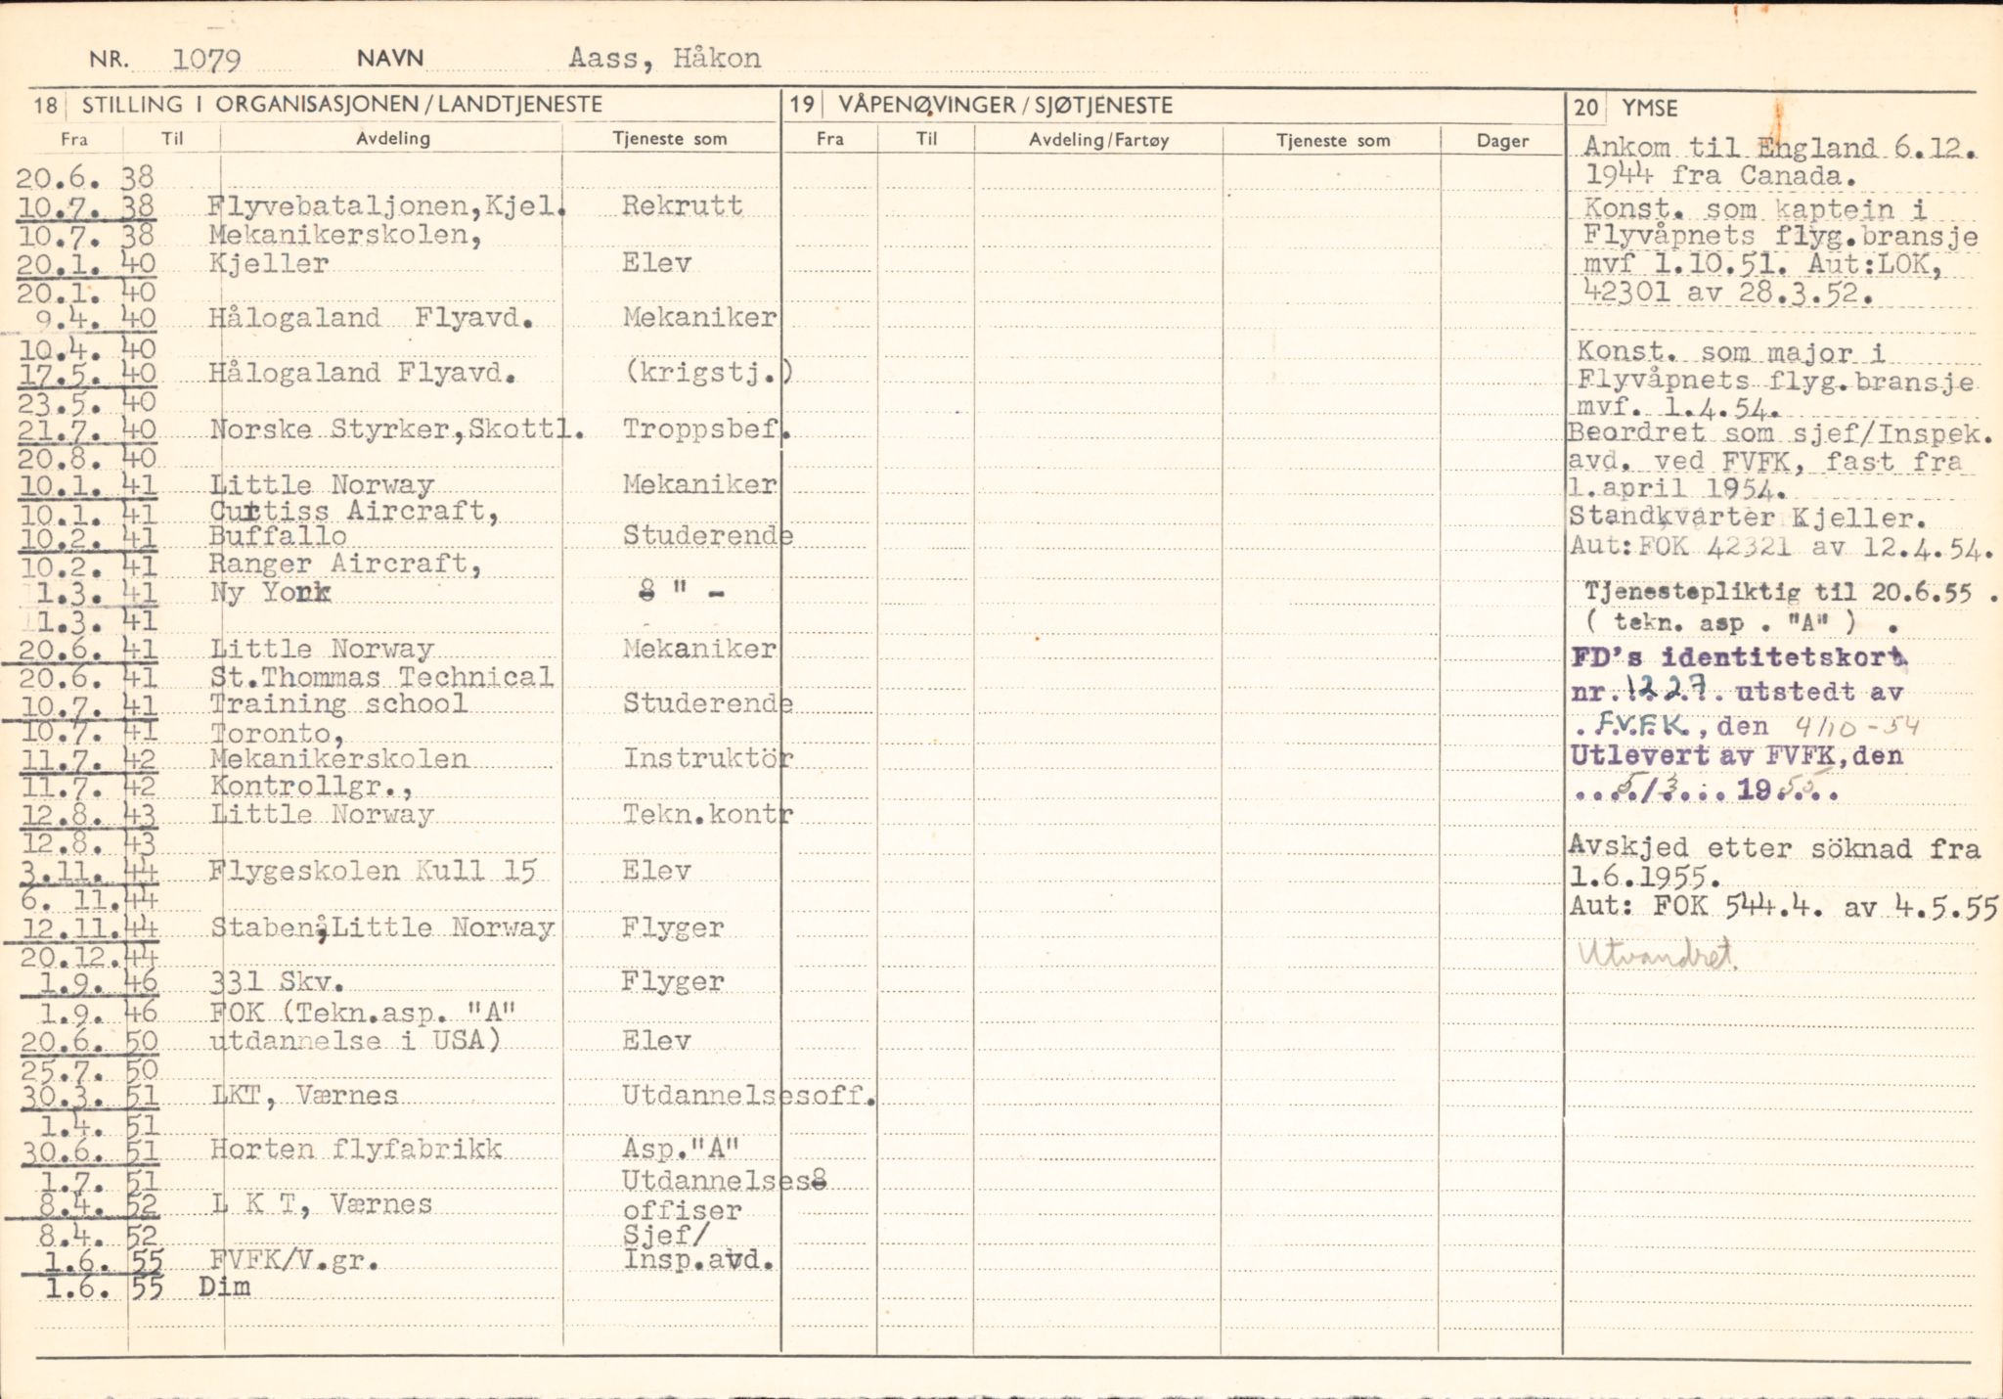Click the note Konst. som major i
The height and width of the screenshot is (1399, 2003).
coord(1732,352)
